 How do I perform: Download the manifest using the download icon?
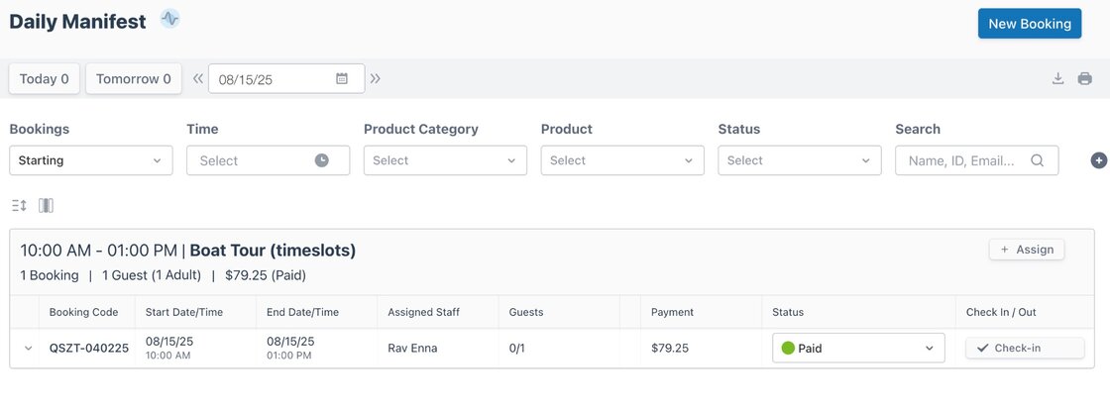pos(1058,79)
